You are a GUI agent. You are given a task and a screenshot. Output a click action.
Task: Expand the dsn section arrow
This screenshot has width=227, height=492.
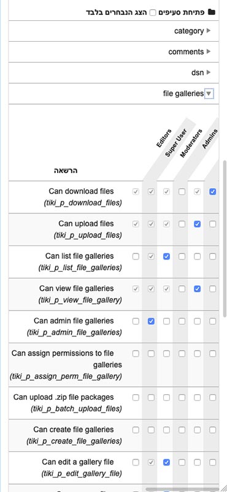(x=209, y=72)
